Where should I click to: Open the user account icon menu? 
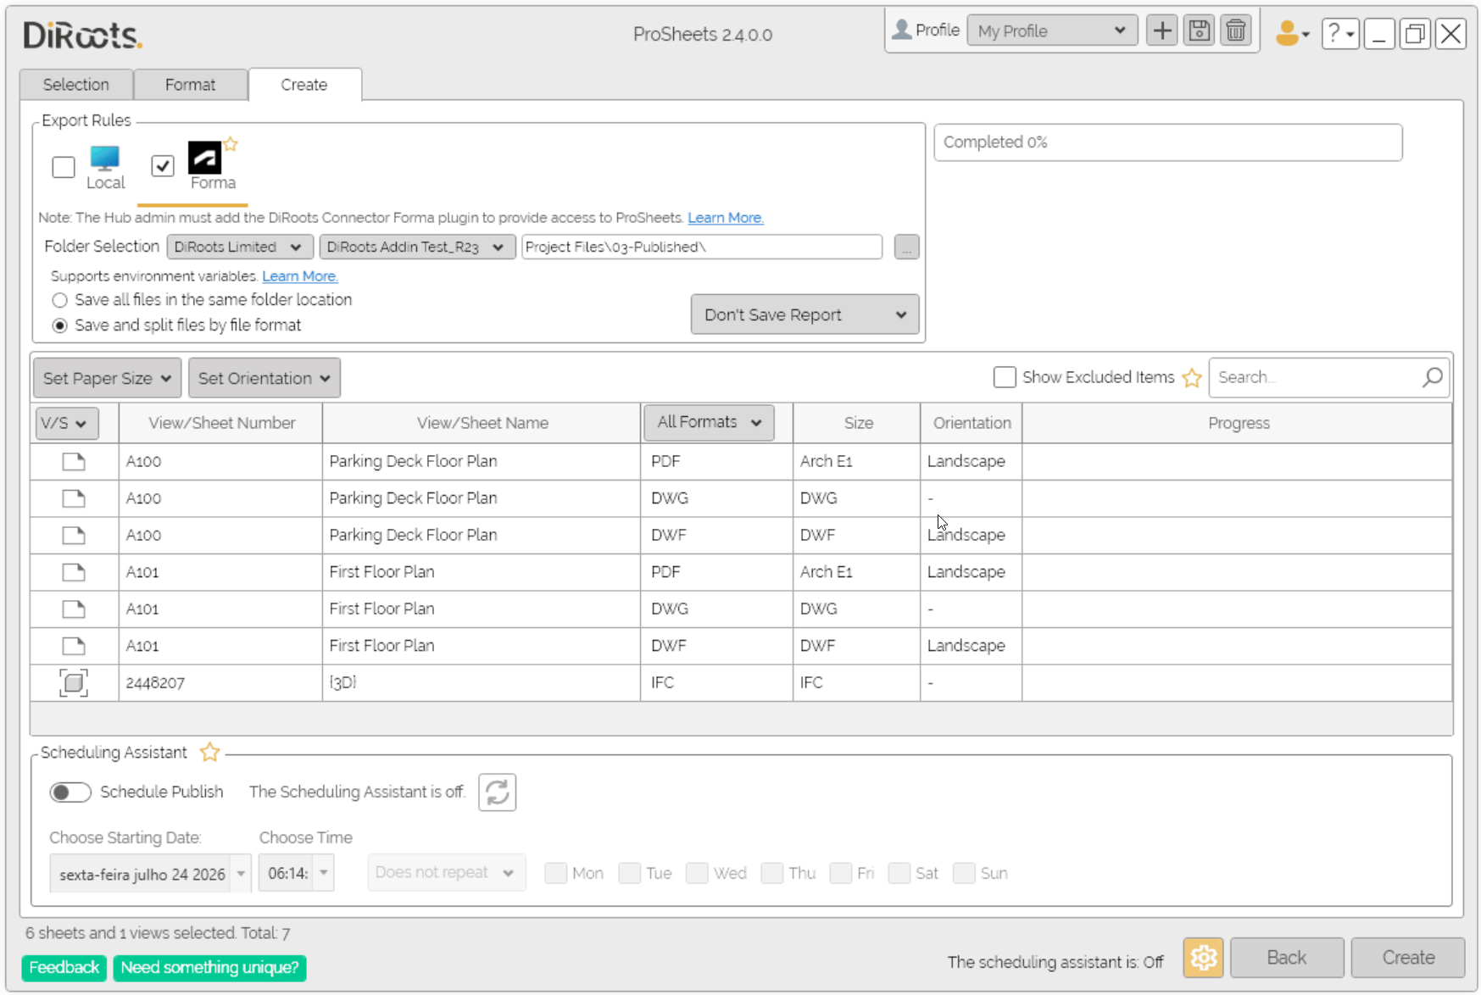[1292, 33]
